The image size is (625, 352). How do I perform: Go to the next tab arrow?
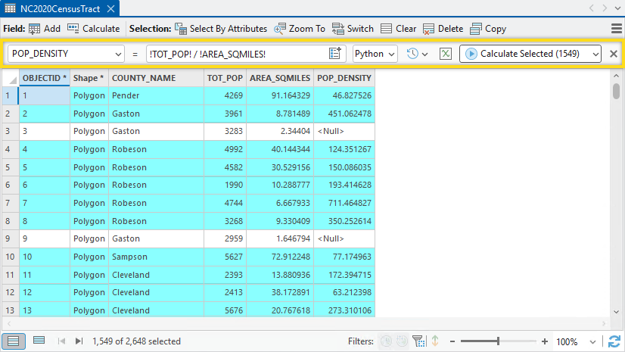[x=605, y=8]
